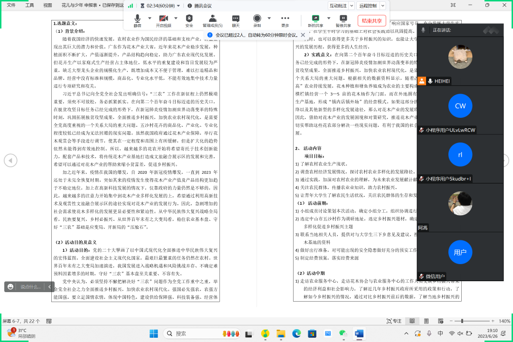Toggle 专注 focus mode
This screenshot has width=513, height=342.
click(394, 321)
